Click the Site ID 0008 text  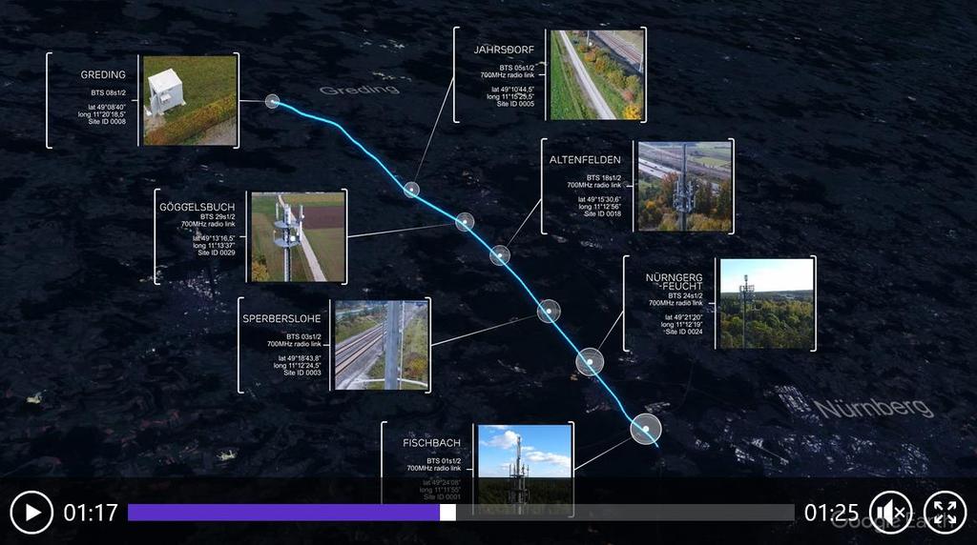[107, 122]
